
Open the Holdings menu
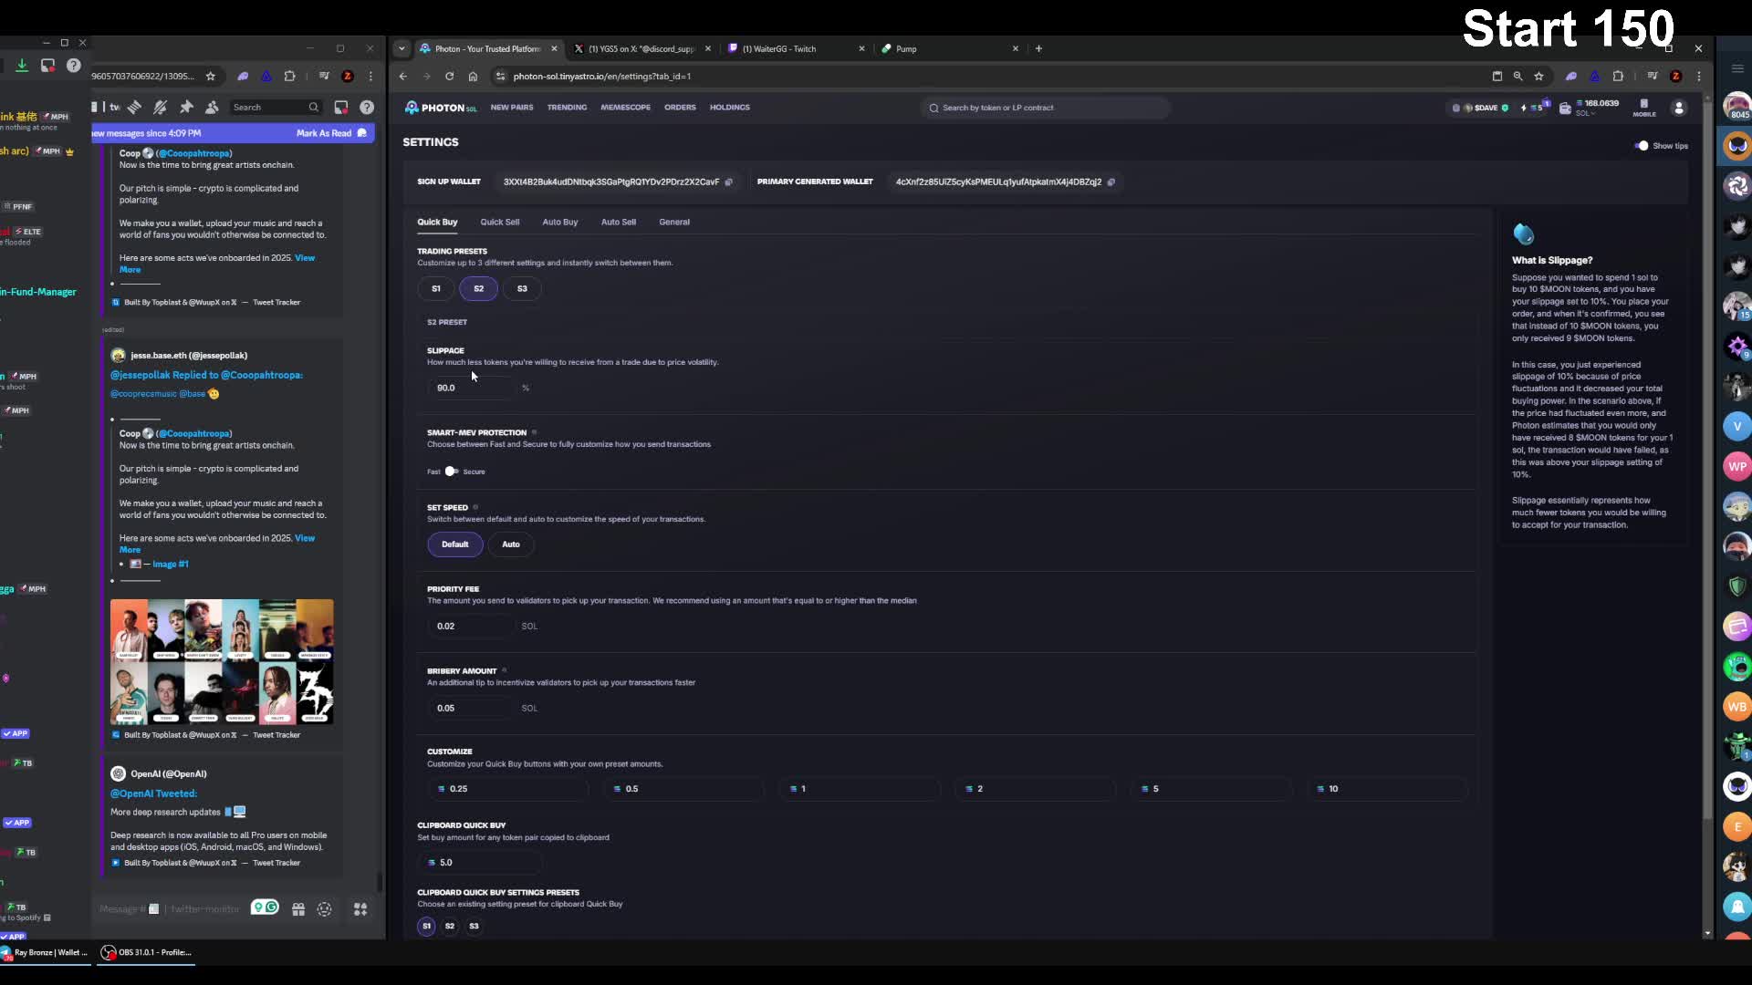pyautogui.click(x=730, y=108)
